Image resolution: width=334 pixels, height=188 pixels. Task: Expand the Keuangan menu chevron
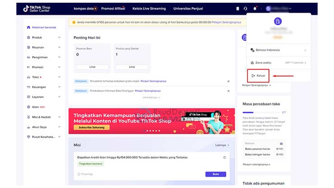(59, 87)
